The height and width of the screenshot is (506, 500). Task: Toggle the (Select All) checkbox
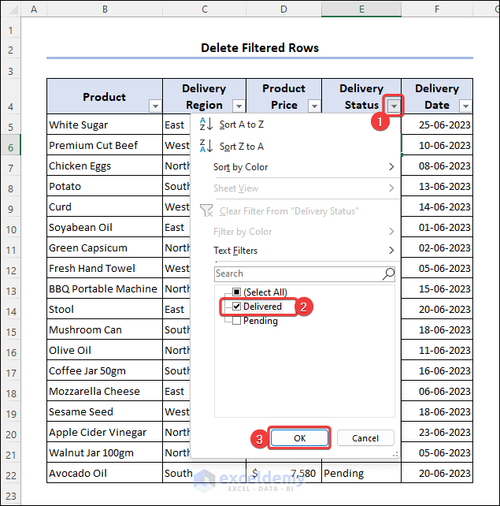(236, 292)
